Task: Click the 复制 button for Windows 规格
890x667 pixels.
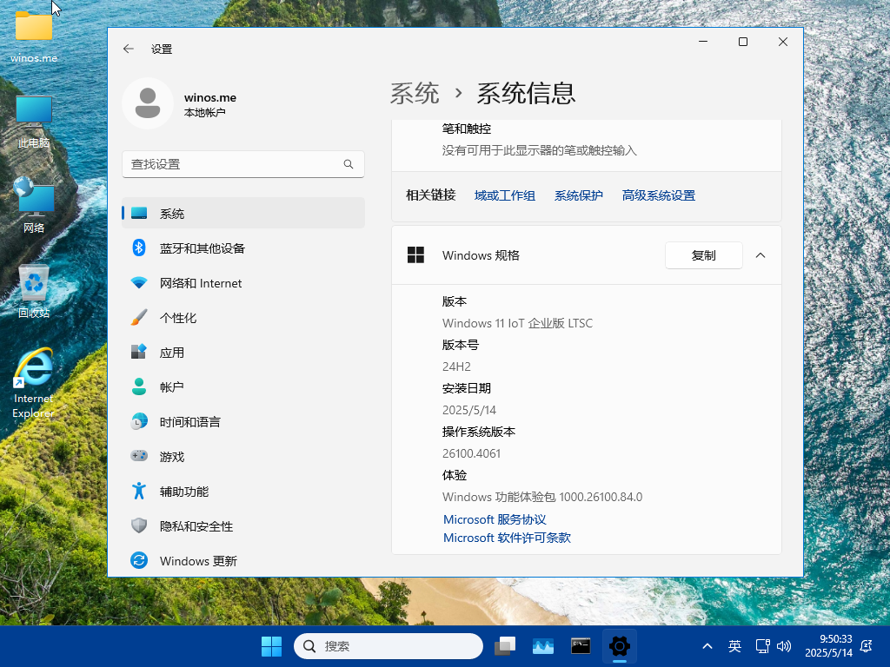Action: pyautogui.click(x=704, y=255)
